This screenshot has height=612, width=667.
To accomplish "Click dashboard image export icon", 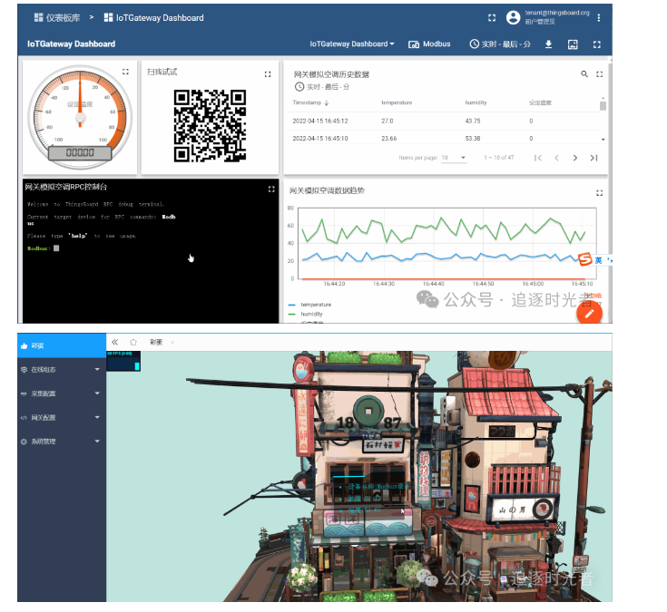I will point(573,44).
